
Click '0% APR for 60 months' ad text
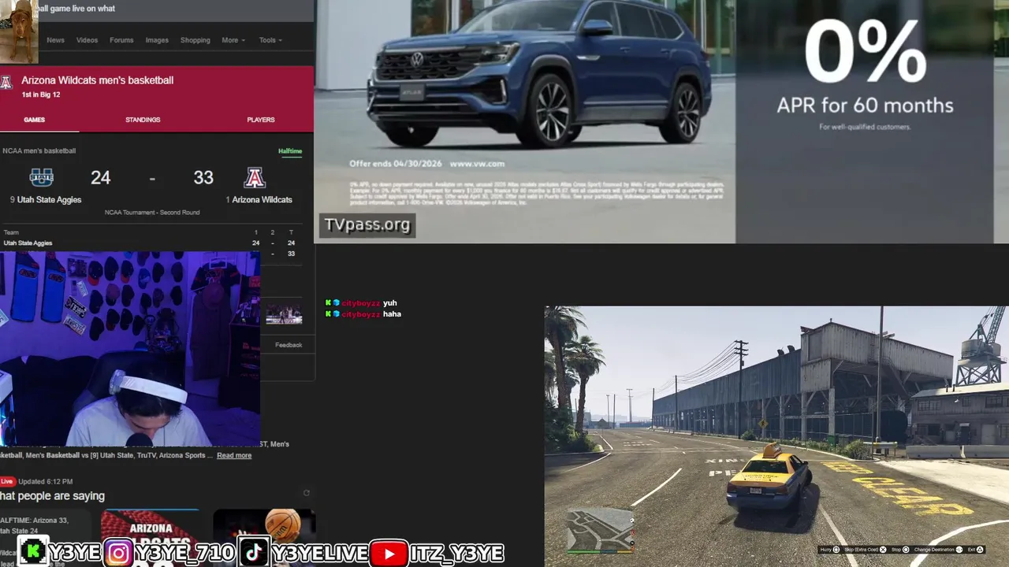[x=865, y=72]
